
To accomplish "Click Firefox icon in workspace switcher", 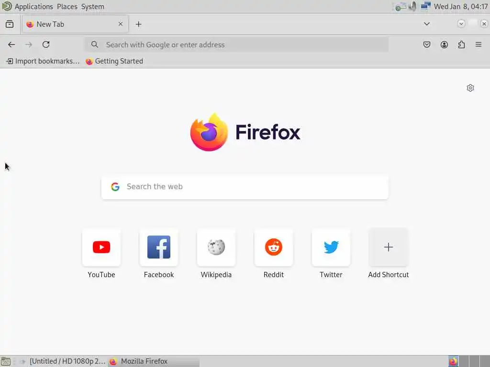I will point(454,361).
